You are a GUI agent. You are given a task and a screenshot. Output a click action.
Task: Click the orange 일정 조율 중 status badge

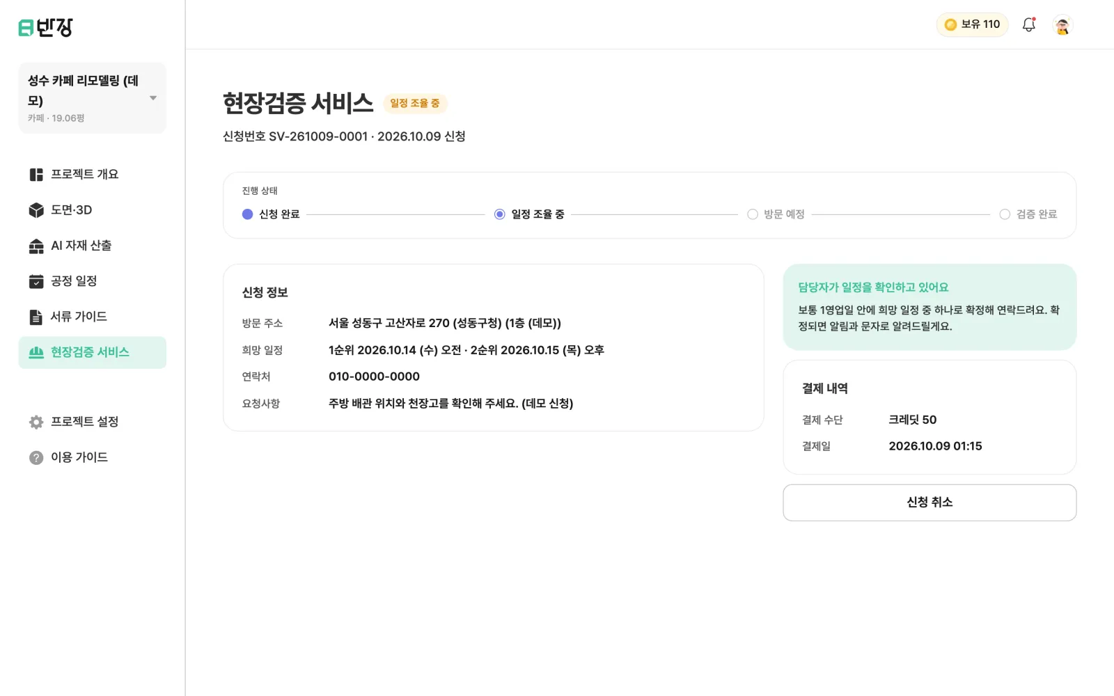[415, 103]
